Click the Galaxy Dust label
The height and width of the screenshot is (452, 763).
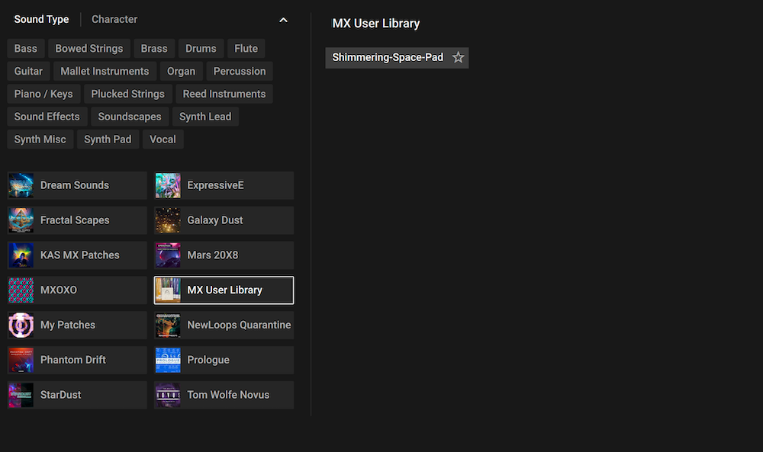(x=215, y=220)
